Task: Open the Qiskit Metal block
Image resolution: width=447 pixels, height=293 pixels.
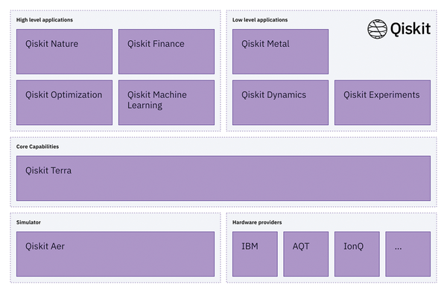Action: click(x=281, y=51)
